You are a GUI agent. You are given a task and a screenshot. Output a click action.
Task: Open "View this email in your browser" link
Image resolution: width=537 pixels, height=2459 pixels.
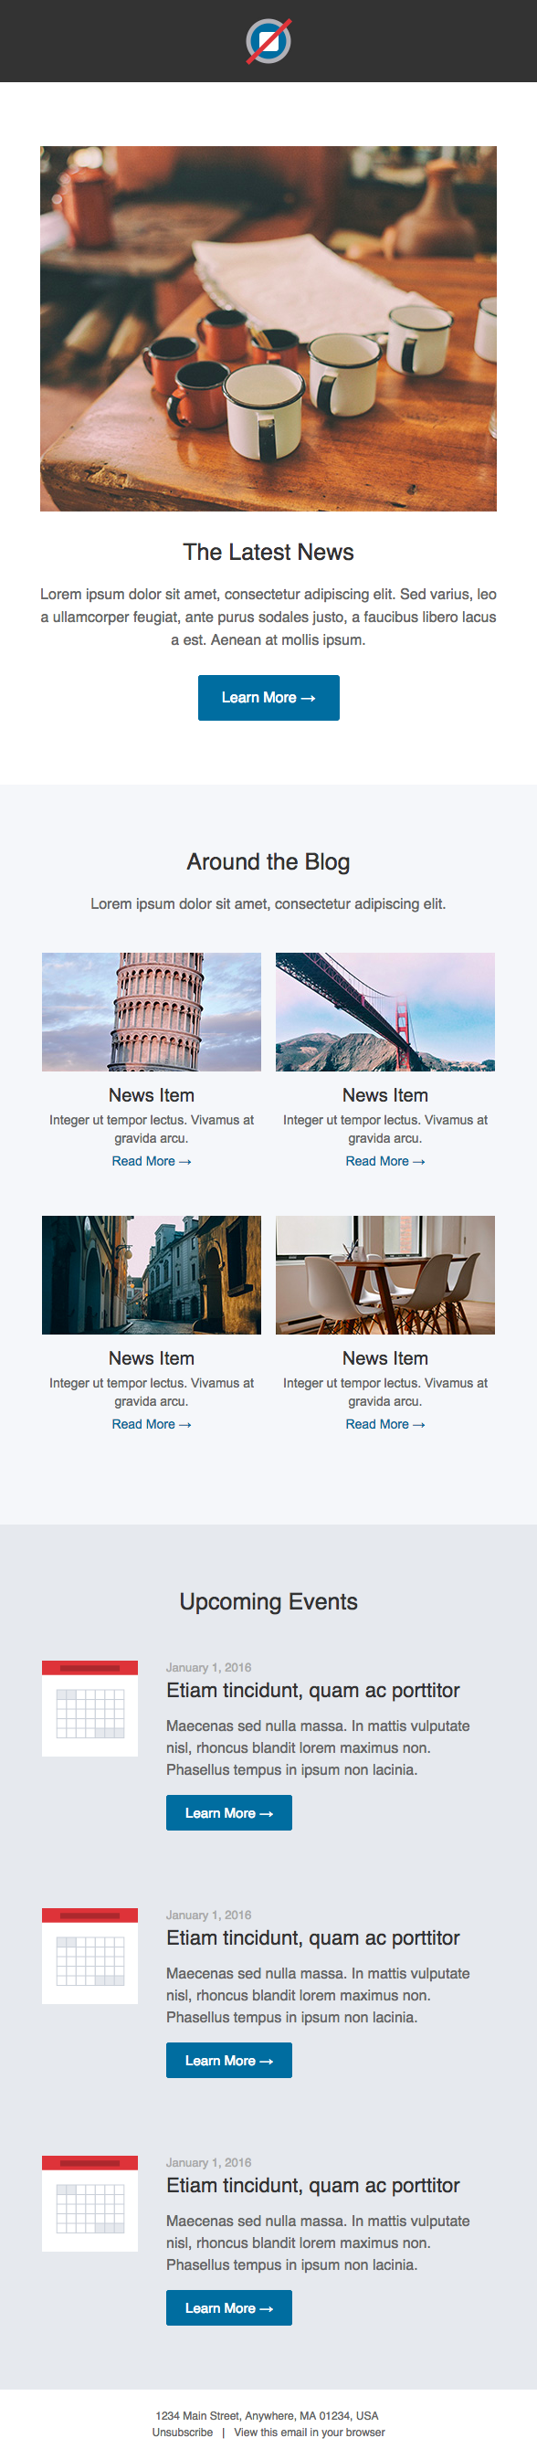click(310, 2432)
